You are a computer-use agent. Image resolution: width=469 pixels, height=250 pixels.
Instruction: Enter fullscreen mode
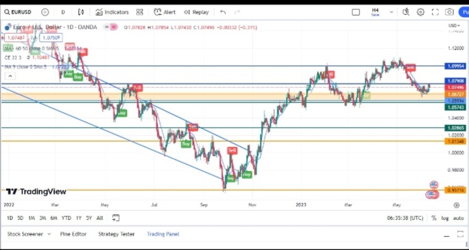(435, 12)
